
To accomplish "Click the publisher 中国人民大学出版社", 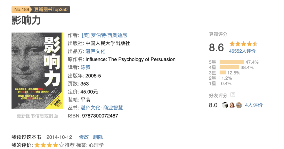I will pyautogui.click(x=108, y=43).
